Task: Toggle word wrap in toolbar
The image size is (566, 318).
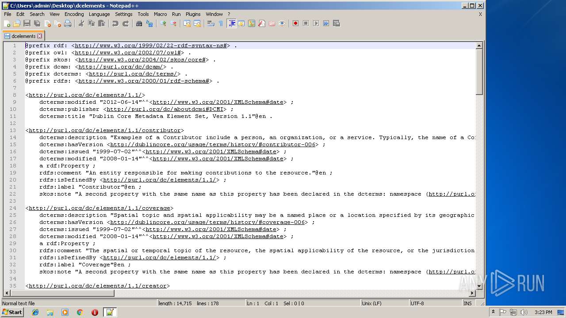Action: (211, 23)
